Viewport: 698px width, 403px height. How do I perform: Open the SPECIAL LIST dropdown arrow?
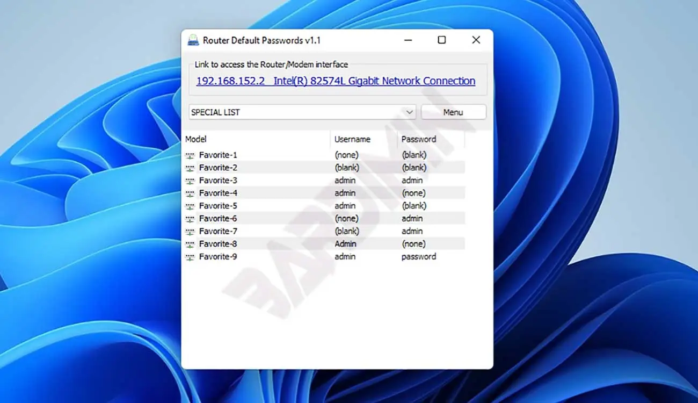[410, 112]
